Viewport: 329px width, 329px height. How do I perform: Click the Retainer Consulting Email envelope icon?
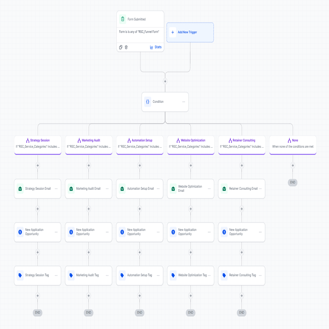[224, 189]
